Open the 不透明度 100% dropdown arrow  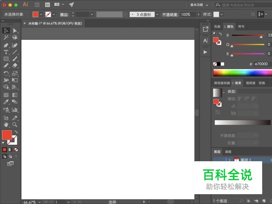click(198, 15)
